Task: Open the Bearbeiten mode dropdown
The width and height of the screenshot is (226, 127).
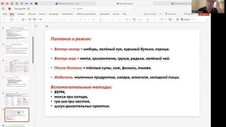Action: [190, 14]
